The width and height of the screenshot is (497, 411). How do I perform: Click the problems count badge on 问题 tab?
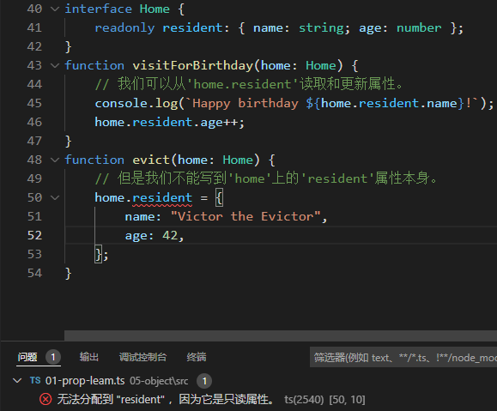pos(53,357)
